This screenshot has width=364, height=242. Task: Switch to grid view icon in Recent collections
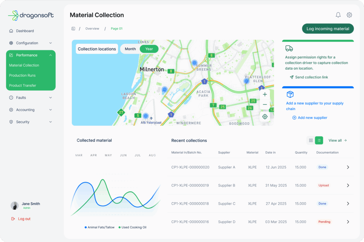tap(311, 140)
